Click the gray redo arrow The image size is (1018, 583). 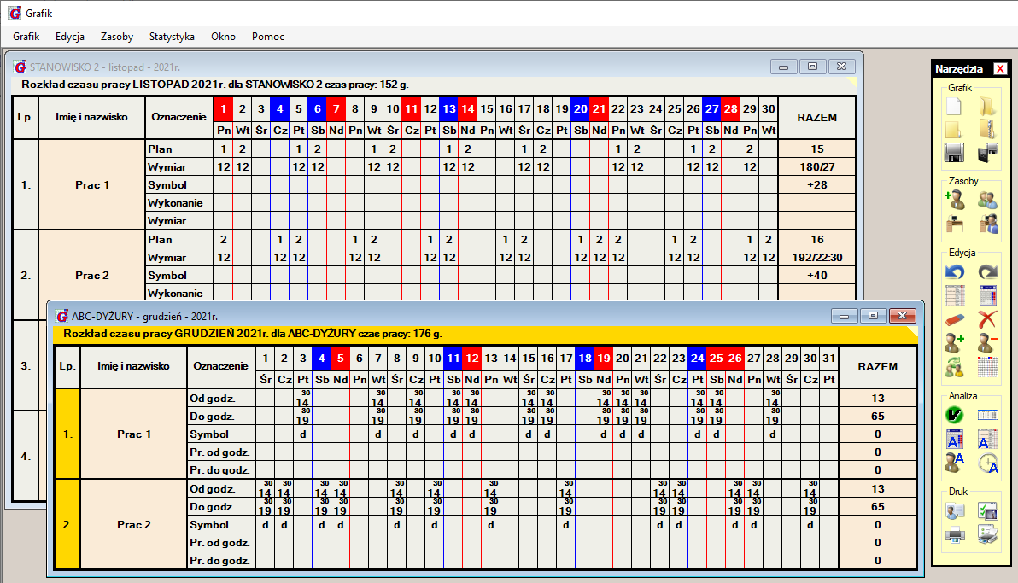987,272
